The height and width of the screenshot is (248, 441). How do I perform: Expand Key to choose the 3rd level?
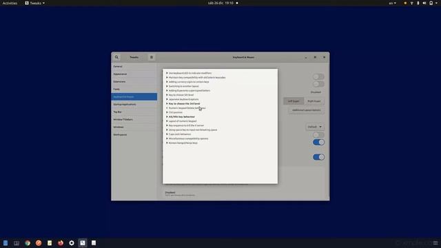(x=167, y=104)
